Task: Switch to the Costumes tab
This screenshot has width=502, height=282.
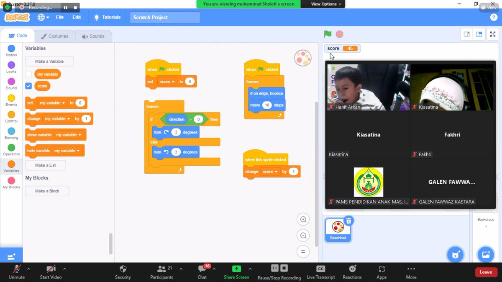Action: pyautogui.click(x=54, y=36)
